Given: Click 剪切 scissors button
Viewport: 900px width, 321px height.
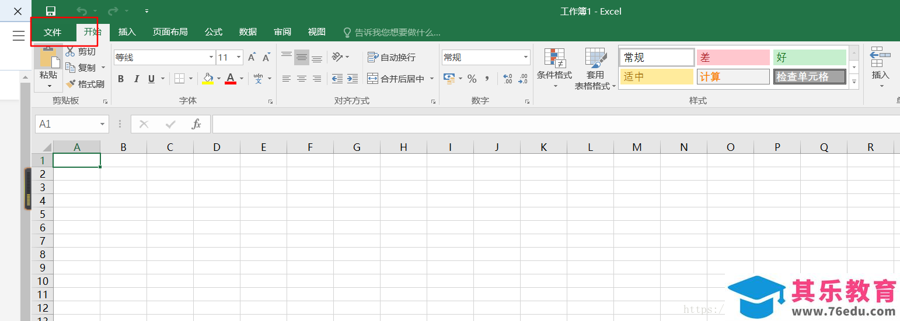Looking at the screenshot, I should coord(81,52).
